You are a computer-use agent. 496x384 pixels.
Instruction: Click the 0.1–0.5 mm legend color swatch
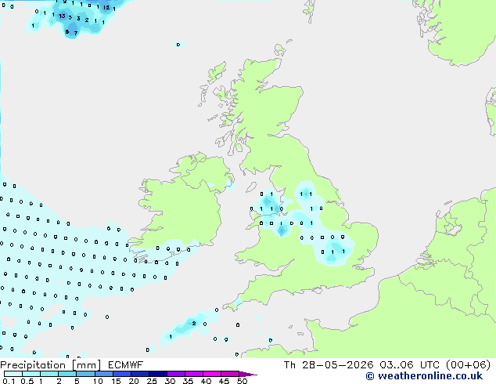(13, 374)
